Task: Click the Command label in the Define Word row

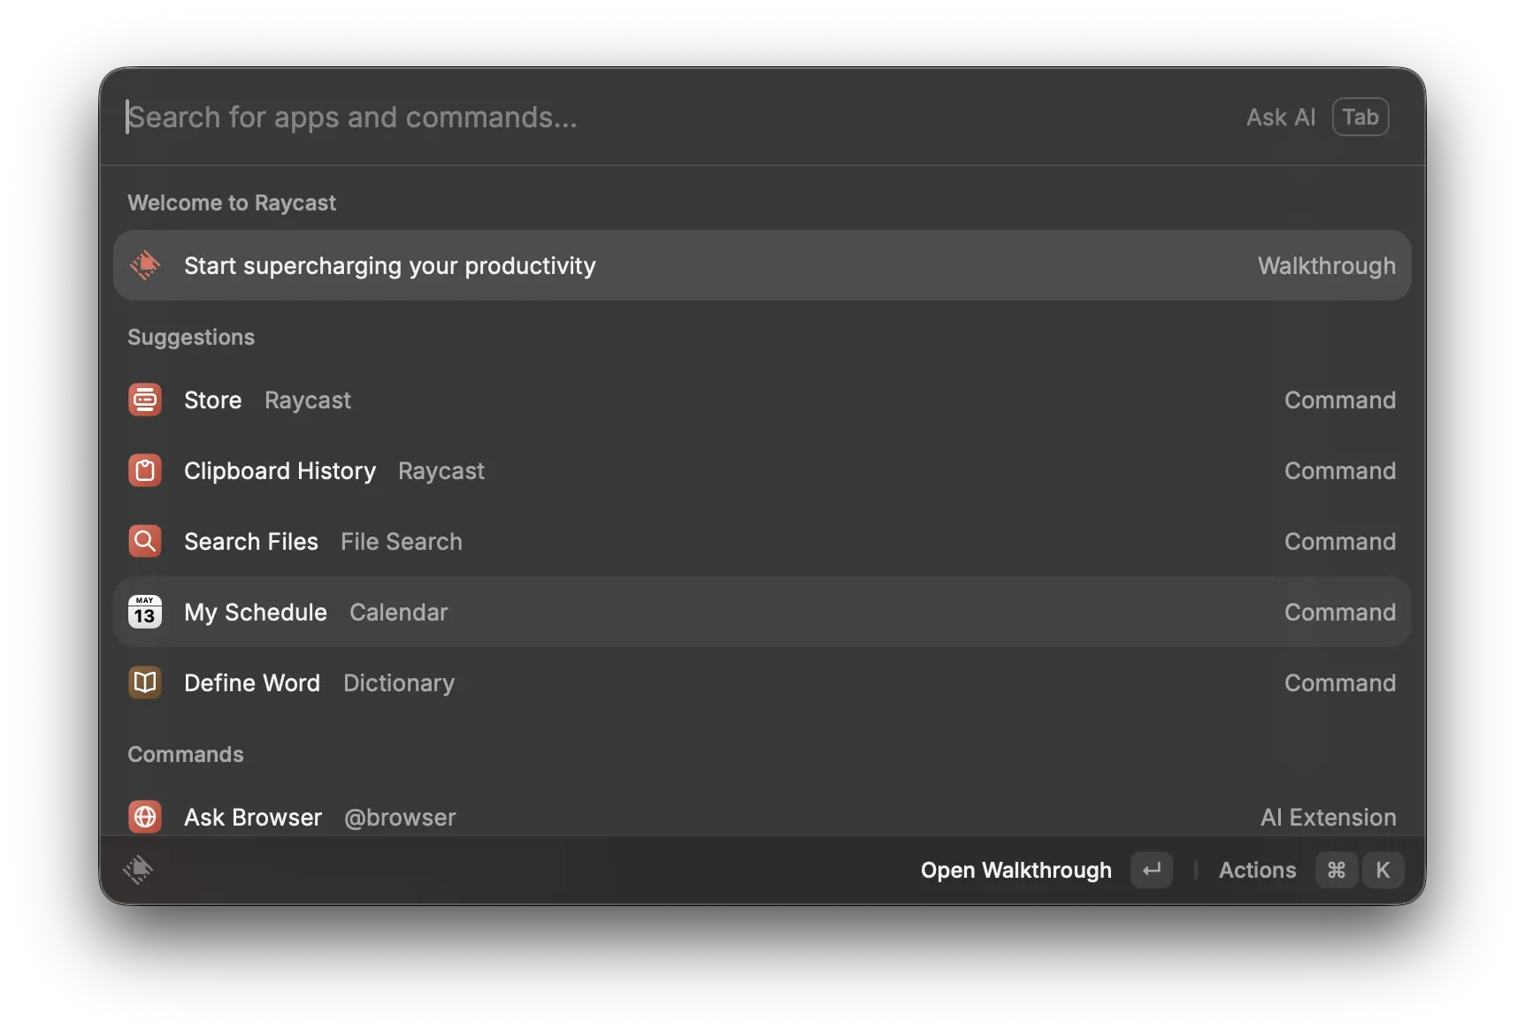Action: (1340, 682)
